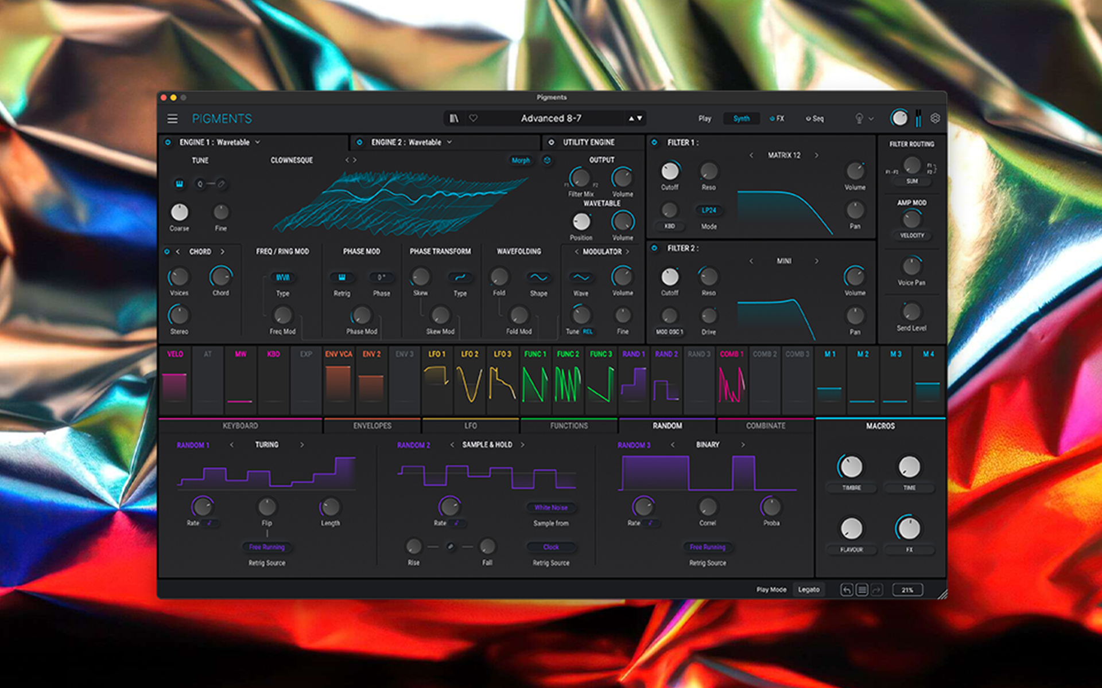Screen dimensions: 1102x688
Task: Click the Phase Mod Retrig keyboard icon
Action: pos(342,277)
